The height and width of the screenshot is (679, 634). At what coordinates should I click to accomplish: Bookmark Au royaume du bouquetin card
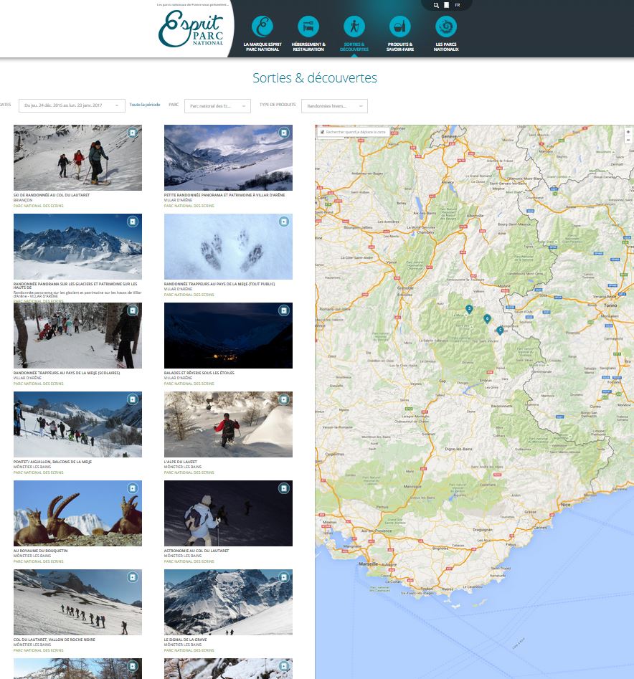(133, 488)
